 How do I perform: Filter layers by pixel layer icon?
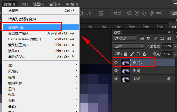coord(142,38)
